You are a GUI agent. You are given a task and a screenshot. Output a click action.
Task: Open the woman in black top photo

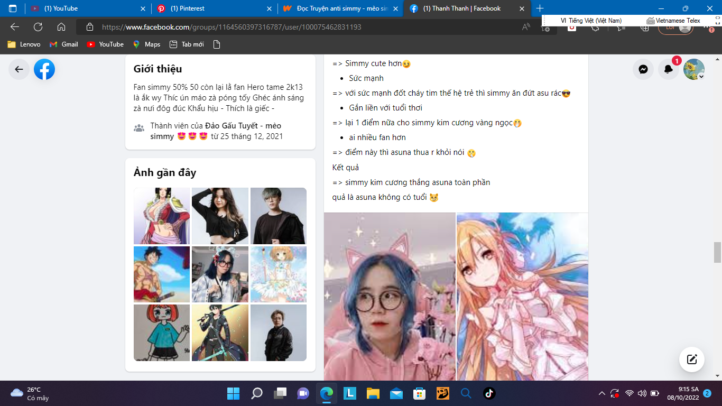[220, 216]
